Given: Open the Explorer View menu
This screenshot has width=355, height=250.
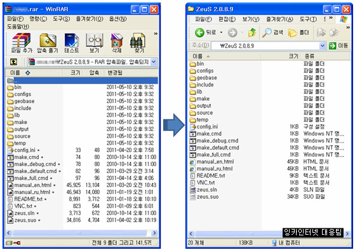Looking at the screenshot, I should click(x=251, y=19).
